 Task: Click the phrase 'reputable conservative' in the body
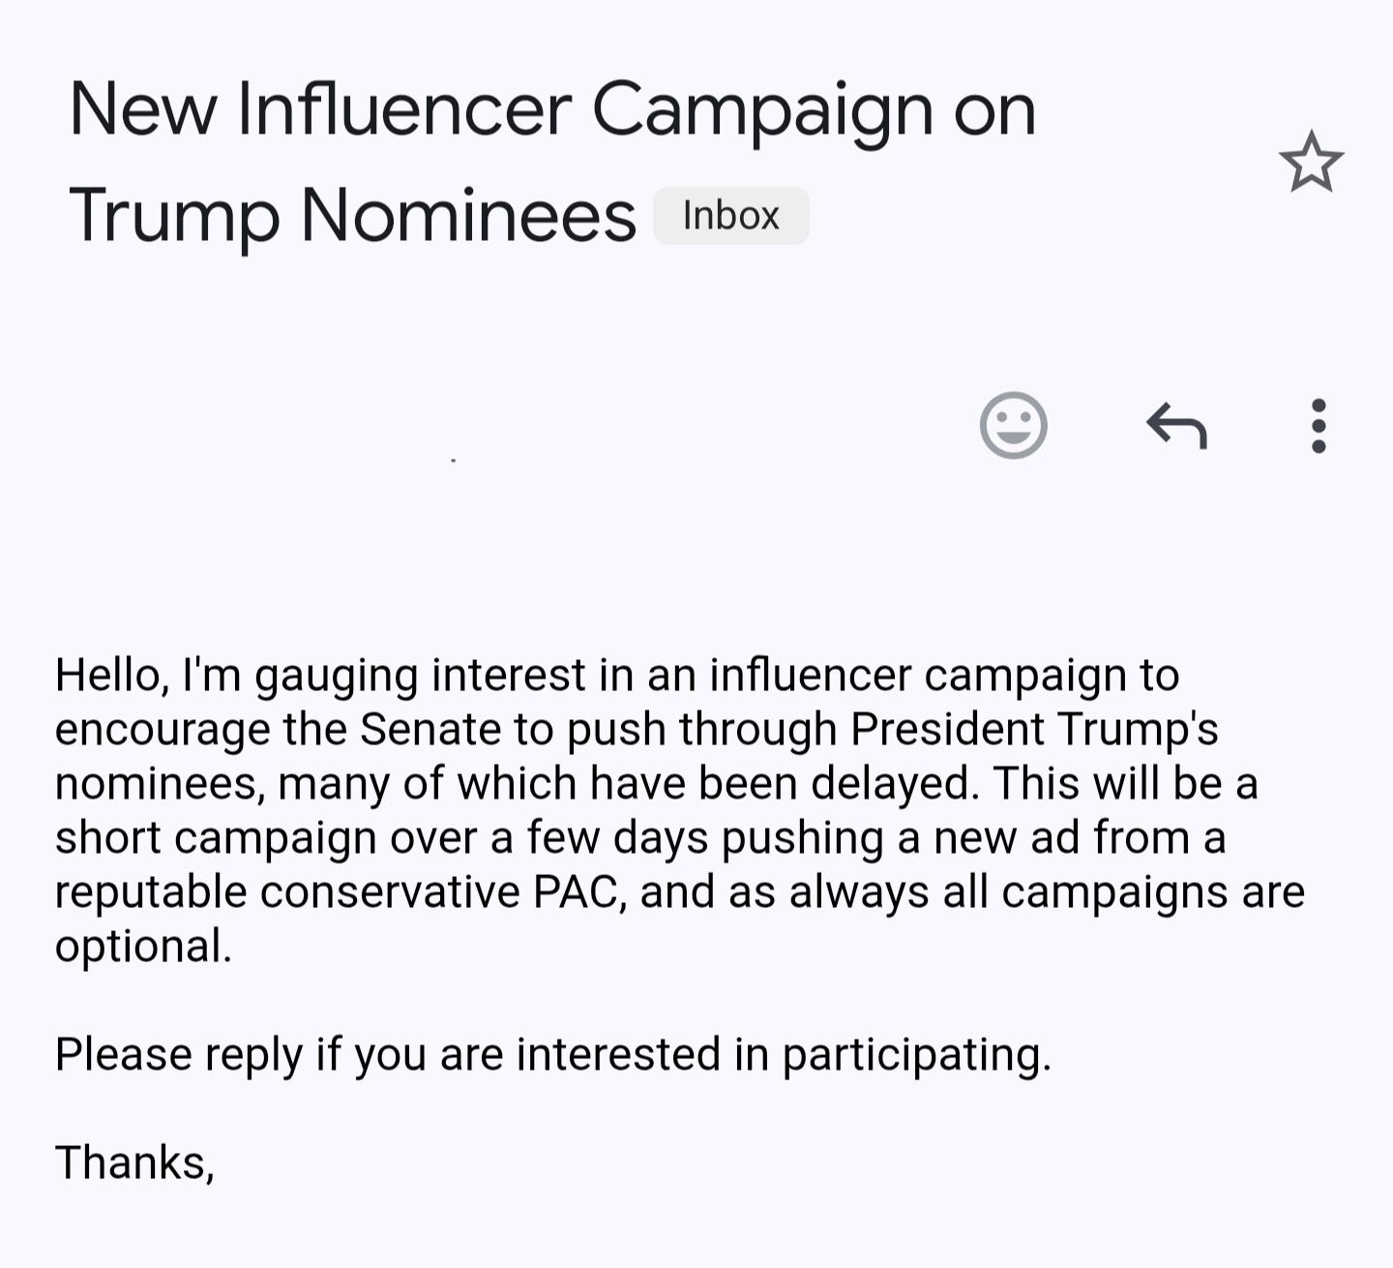(x=287, y=891)
